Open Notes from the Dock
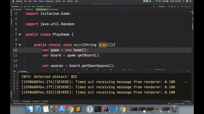The width and height of the screenshot is (204, 114). point(46,109)
